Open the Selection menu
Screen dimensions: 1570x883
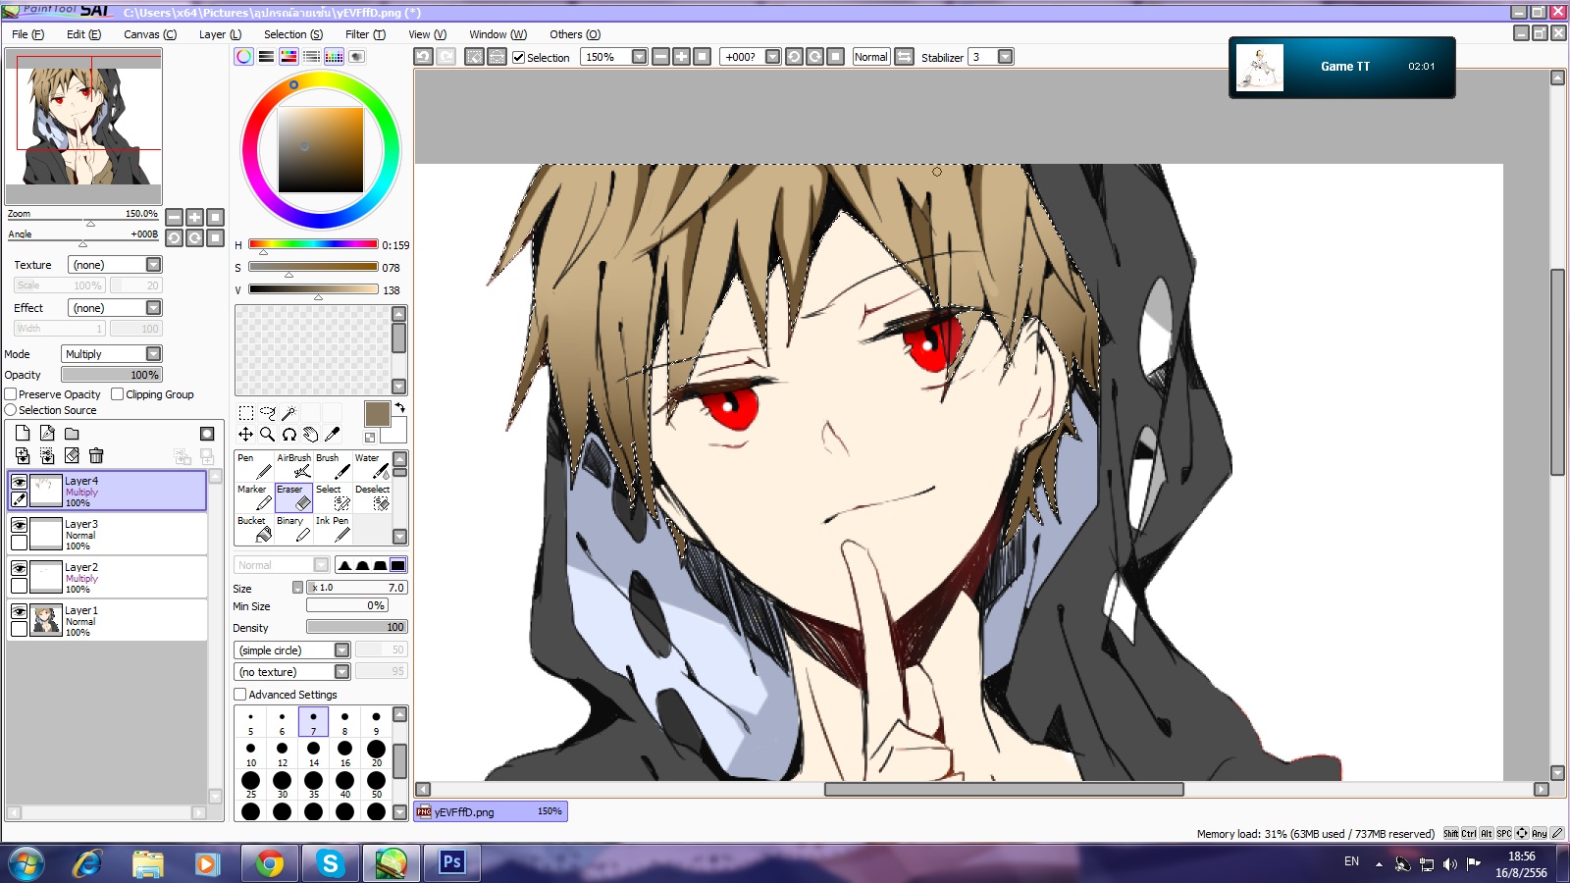293,34
